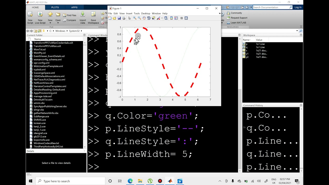Enable the Rotate 3D tool

pos(149,18)
